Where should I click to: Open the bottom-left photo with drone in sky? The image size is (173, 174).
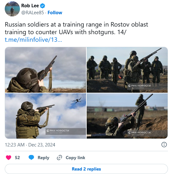click(46, 116)
